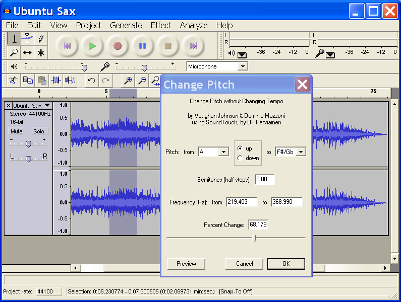Screen dimensions: 401x302
Task: Open the View menu
Action: (59, 25)
